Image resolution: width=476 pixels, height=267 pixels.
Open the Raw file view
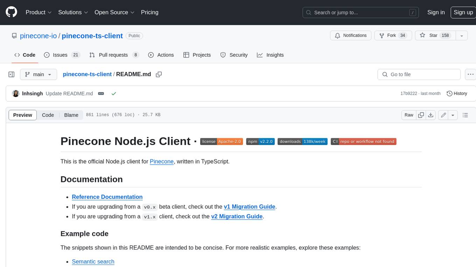[x=409, y=115]
